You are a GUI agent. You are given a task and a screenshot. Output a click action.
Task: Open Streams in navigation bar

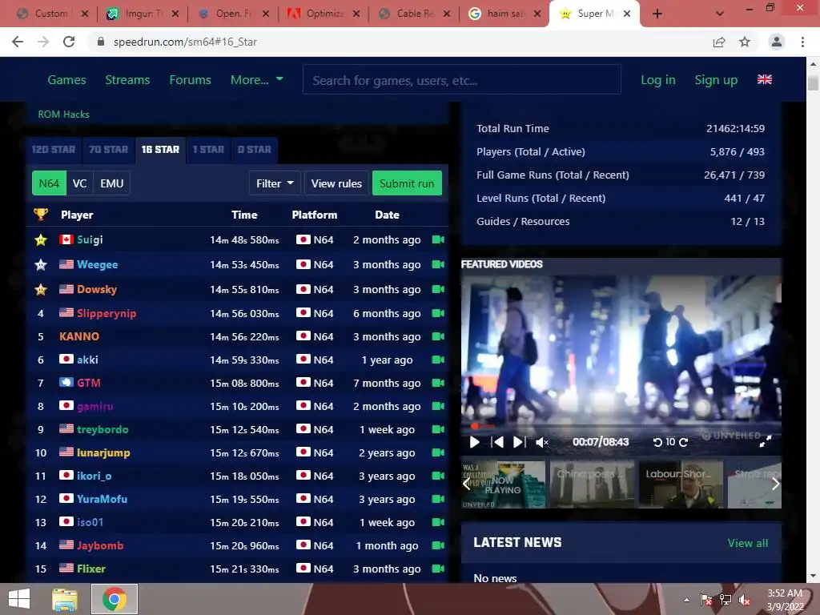coord(127,79)
